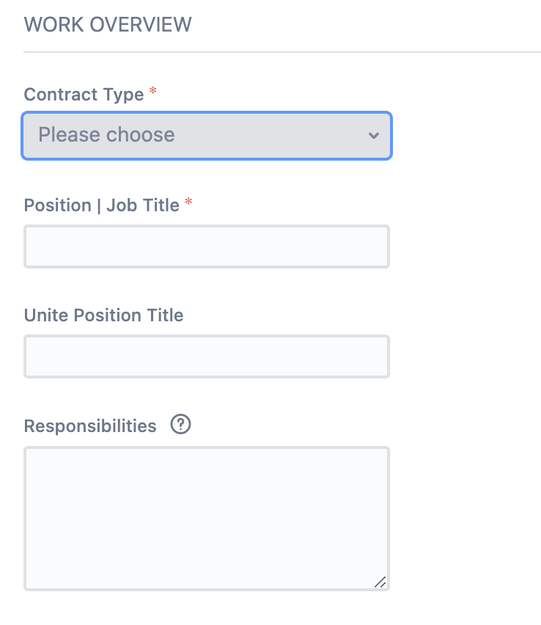
Task: Click the word WORK in section heading
Action: point(54,25)
